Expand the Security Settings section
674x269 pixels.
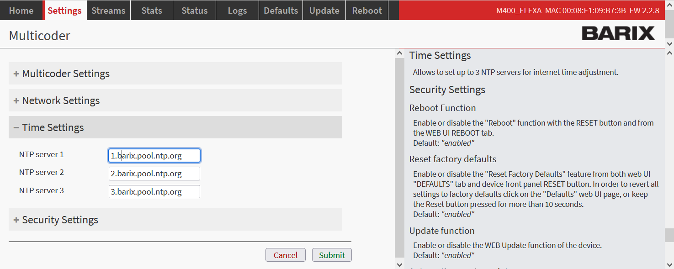(60, 220)
